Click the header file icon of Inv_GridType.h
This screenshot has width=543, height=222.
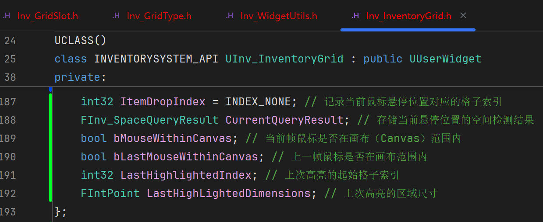(x=116, y=16)
